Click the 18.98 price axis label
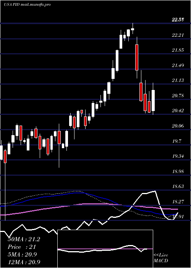 coord(178,171)
